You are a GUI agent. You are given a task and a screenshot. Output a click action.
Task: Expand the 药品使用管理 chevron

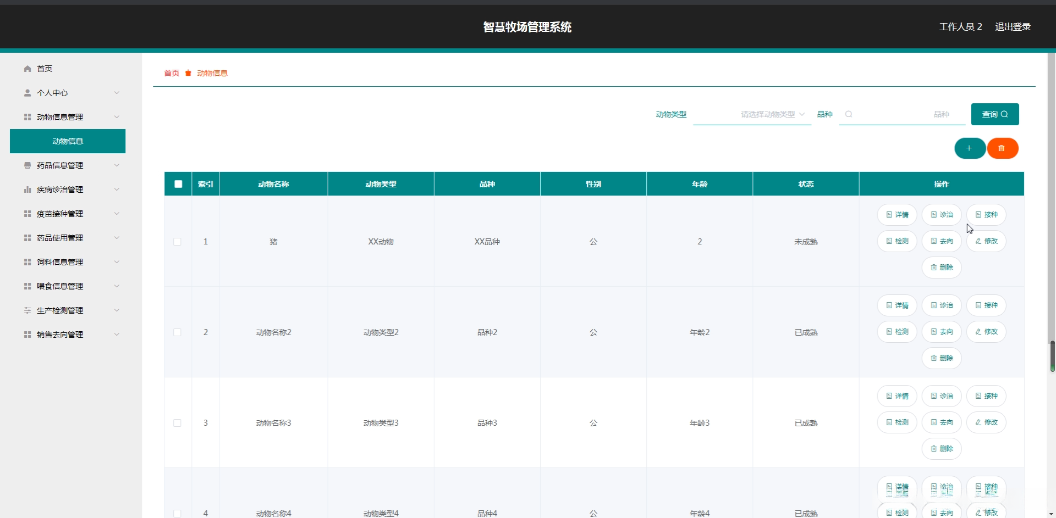117,238
